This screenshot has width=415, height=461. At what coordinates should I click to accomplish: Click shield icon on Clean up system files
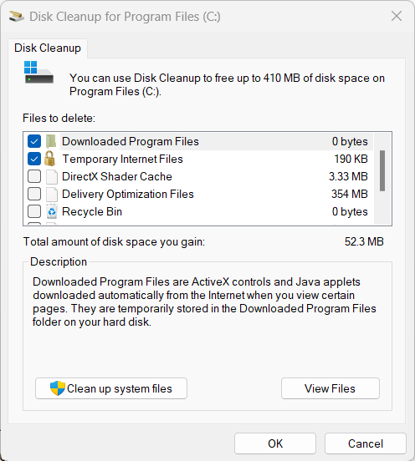(58, 388)
